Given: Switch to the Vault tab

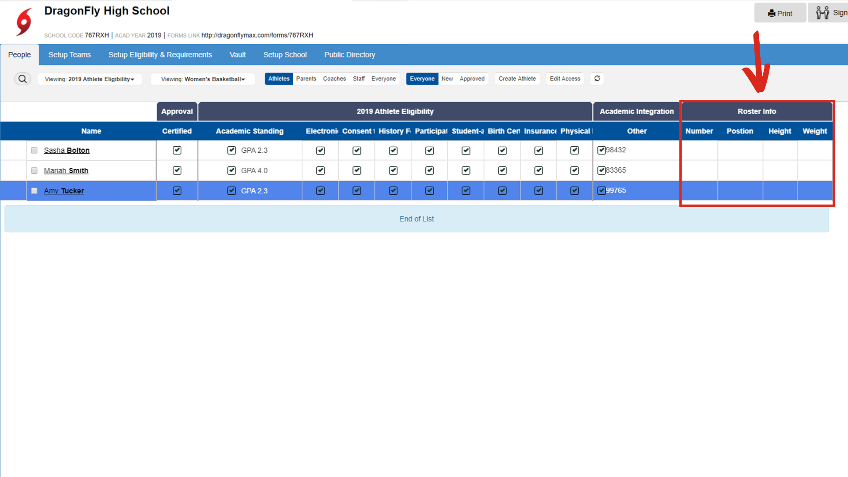Looking at the screenshot, I should point(238,55).
